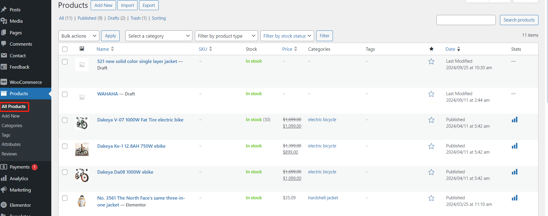Select the Dakeya Da08 1000W checkbox

click(65, 172)
